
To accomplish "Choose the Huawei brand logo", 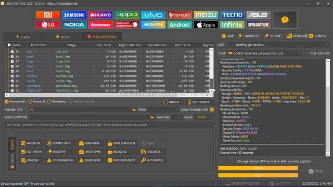I will click(x=100, y=15).
